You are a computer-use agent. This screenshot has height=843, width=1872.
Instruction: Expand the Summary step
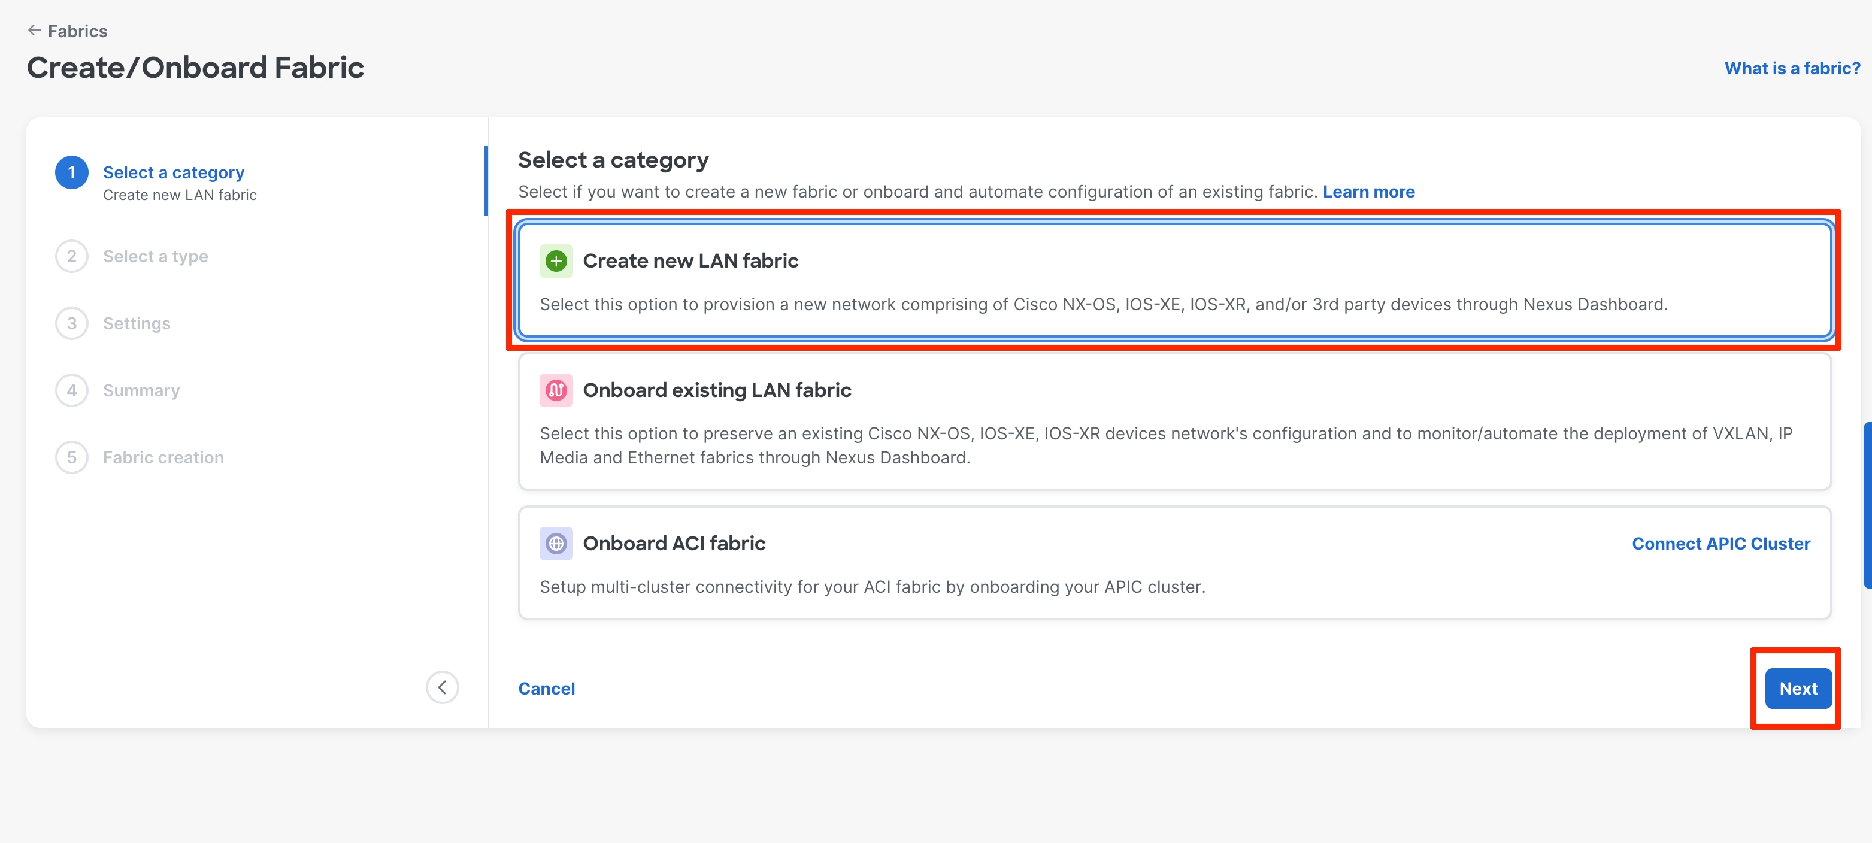click(x=141, y=390)
